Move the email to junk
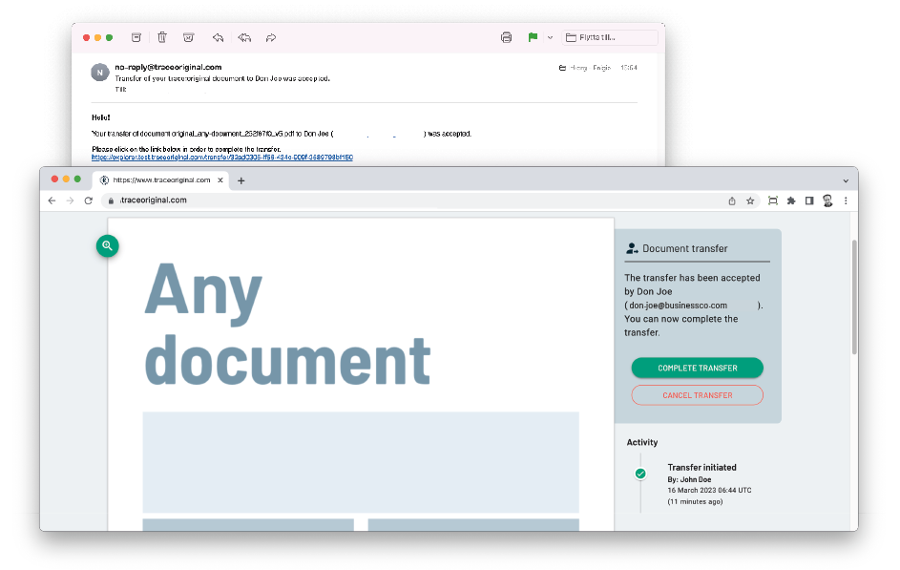This screenshot has width=900, height=570. click(x=189, y=37)
